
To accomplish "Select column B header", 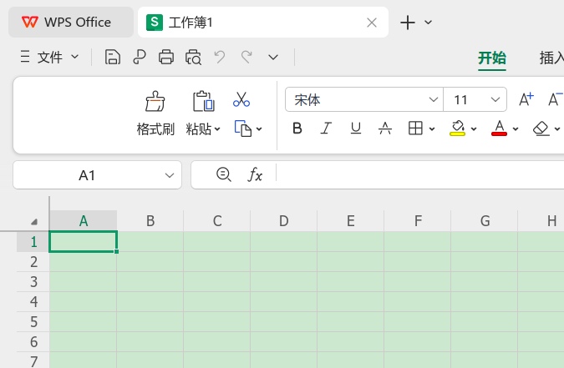I will pyautogui.click(x=150, y=220).
